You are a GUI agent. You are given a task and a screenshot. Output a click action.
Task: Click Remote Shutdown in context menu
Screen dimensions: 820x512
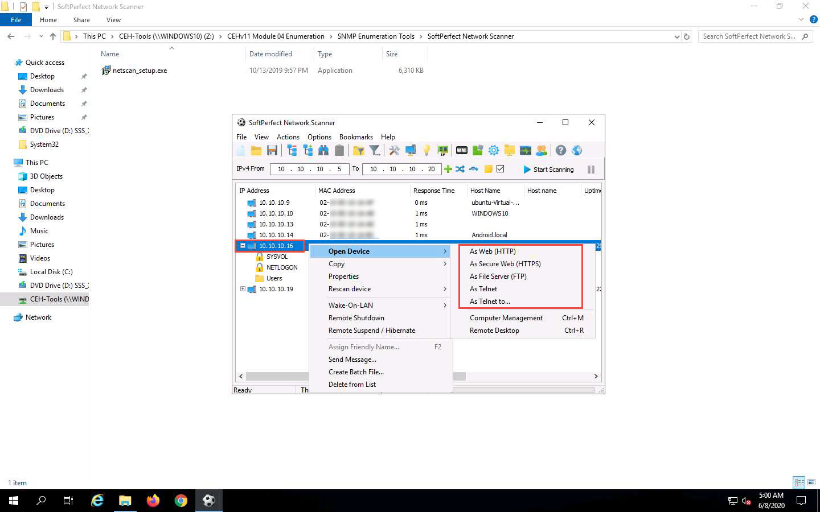coord(356,318)
